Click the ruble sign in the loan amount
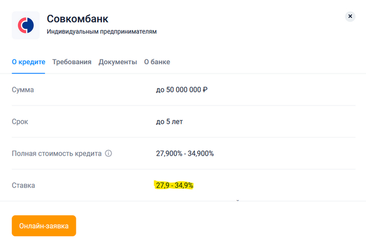 205,90
